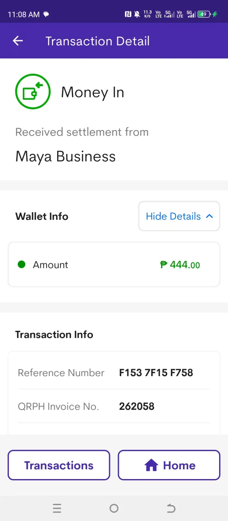Tap the NFC status icon

pos(128,14)
